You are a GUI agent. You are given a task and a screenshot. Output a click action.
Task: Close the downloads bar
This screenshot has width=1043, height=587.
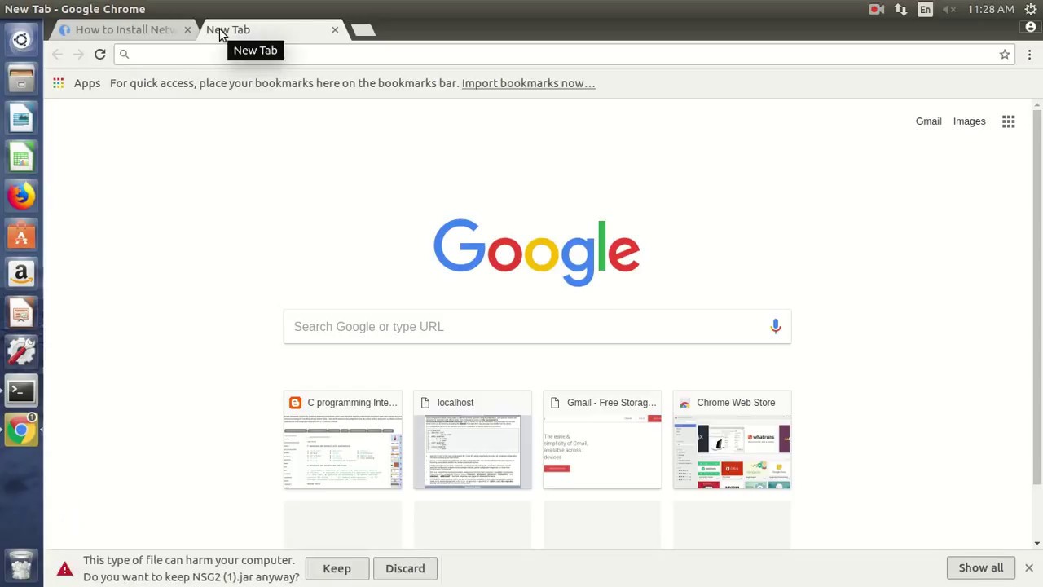tap(1029, 567)
